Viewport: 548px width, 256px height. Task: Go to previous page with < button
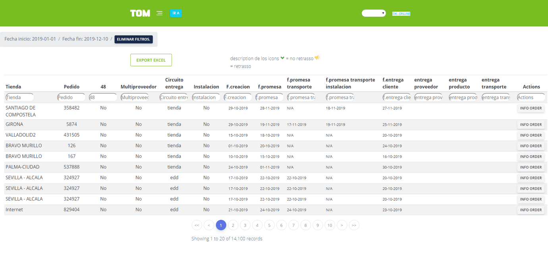click(209, 225)
